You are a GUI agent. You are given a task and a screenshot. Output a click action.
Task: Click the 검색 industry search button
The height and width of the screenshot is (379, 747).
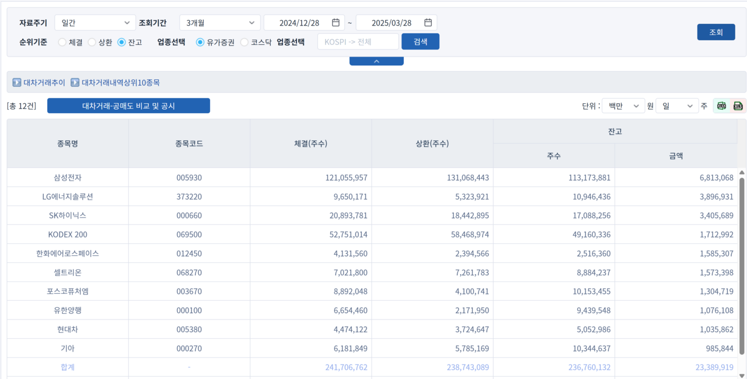(x=420, y=41)
